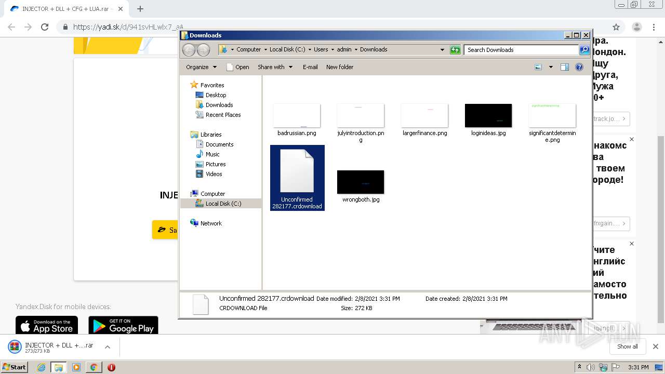This screenshot has width=665, height=374.
Task: Click the Start button
Action: (x=14, y=367)
